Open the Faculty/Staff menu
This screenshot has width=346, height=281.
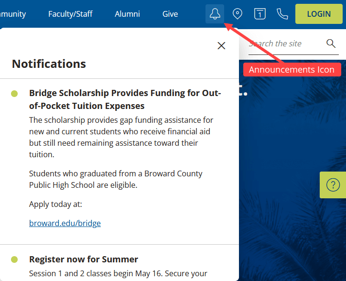point(70,14)
